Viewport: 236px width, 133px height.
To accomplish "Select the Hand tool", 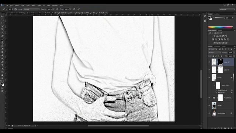I will (2, 75).
